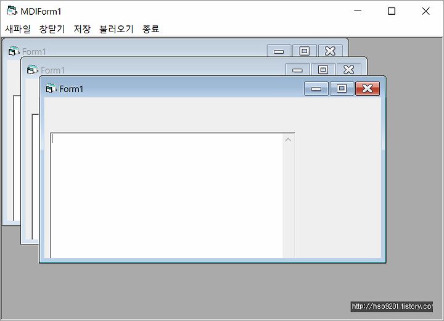Maximize the rearmost Form1 child window
The height and width of the screenshot is (321, 444).
pyautogui.click(x=305, y=51)
